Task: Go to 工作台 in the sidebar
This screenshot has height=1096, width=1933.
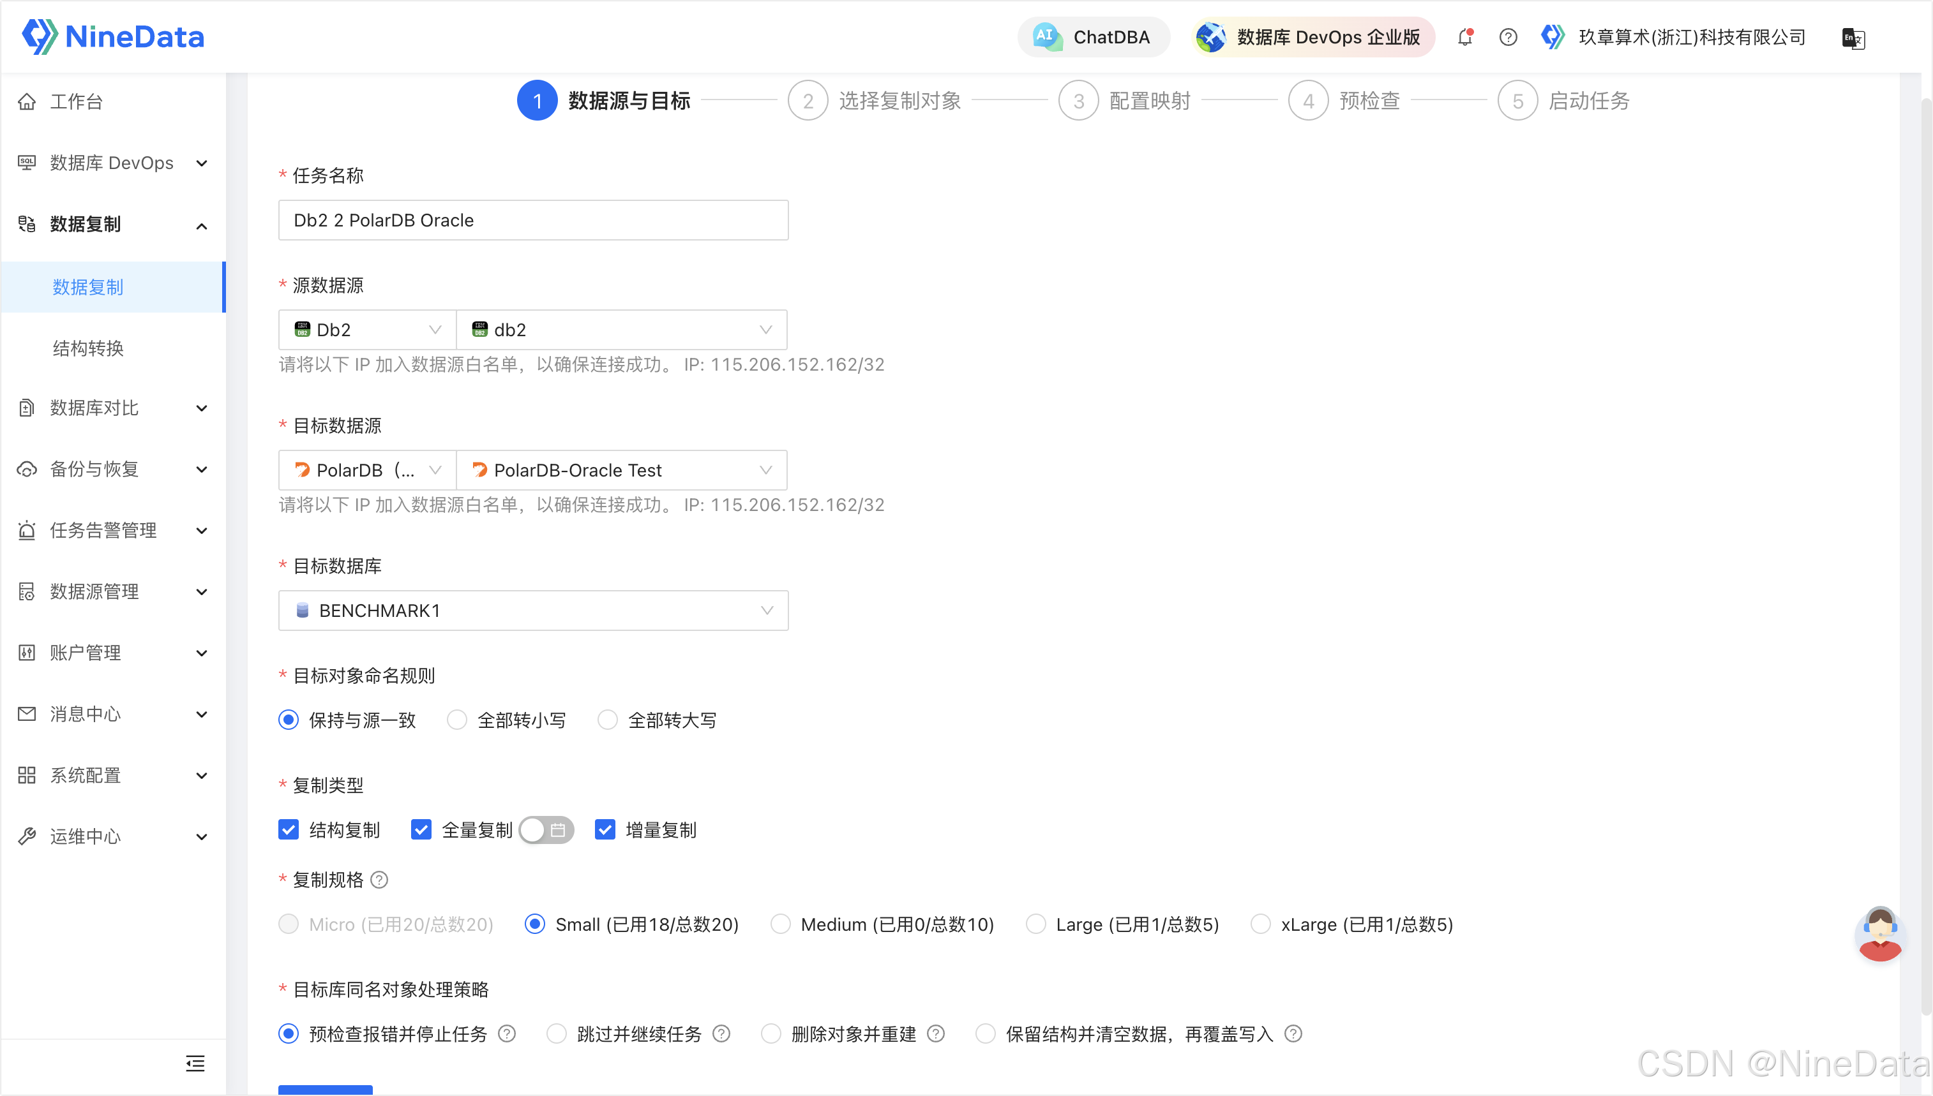Action: pos(76,101)
